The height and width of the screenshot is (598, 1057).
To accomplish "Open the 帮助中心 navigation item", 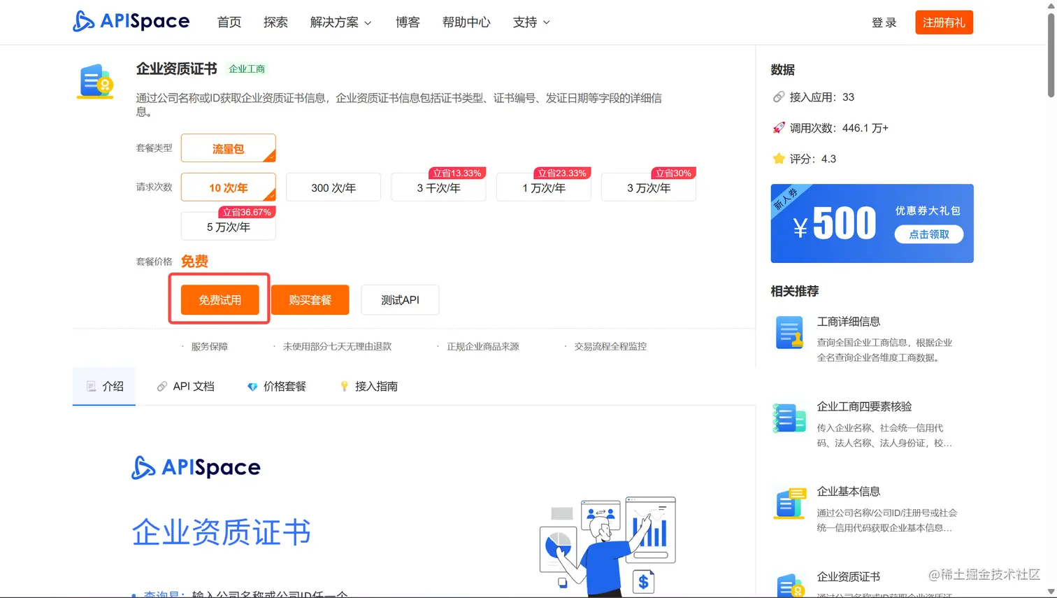I will coord(466,22).
